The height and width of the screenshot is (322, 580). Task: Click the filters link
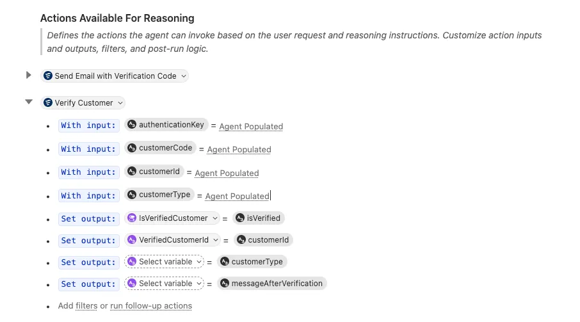(x=86, y=306)
